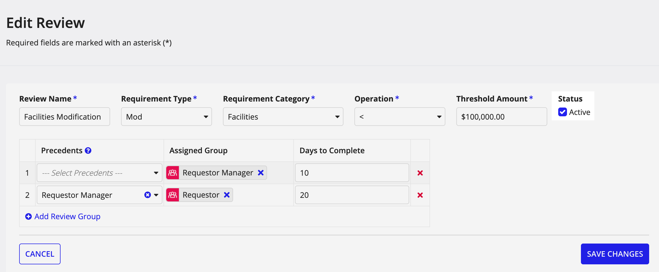Open the Requirement Type dropdown

pyautogui.click(x=167, y=117)
